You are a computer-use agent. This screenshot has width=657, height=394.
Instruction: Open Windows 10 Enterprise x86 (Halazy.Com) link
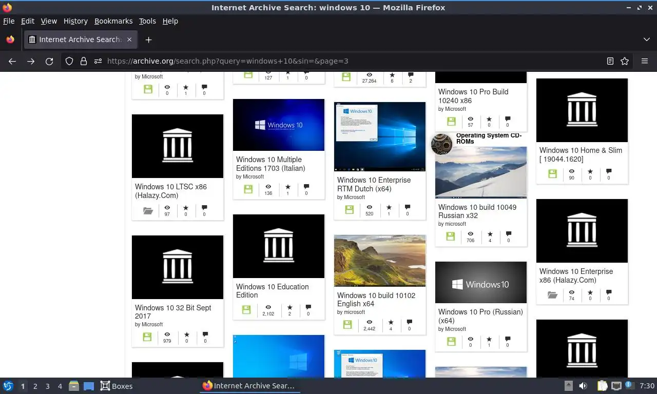576,275
